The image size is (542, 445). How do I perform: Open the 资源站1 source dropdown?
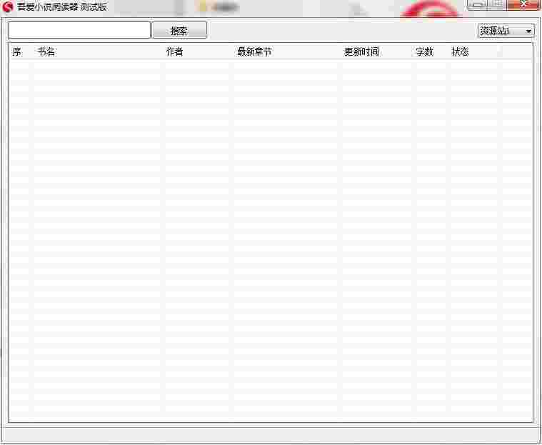506,31
